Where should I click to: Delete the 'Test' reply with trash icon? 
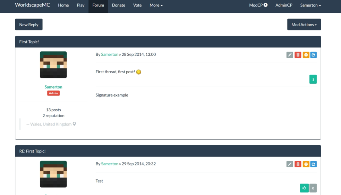pos(298,164)
